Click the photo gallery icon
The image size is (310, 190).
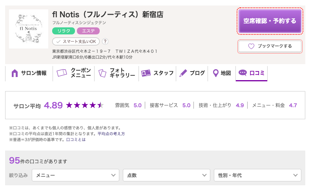coord(102,73)
